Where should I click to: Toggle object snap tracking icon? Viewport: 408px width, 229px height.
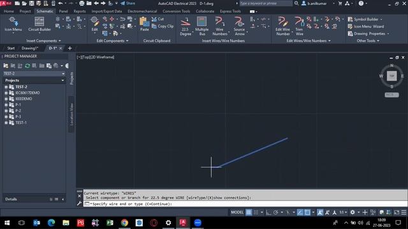(300, 212)
